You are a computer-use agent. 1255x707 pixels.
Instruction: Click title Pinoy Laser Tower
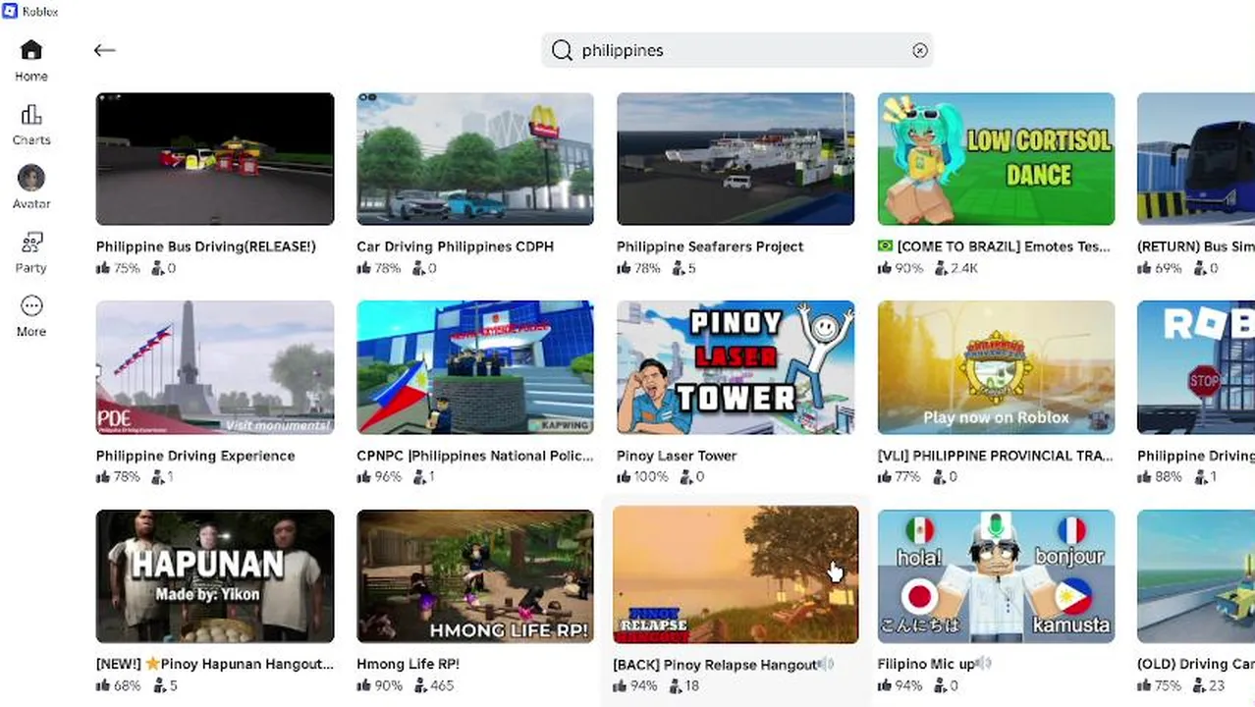(677, 456)
